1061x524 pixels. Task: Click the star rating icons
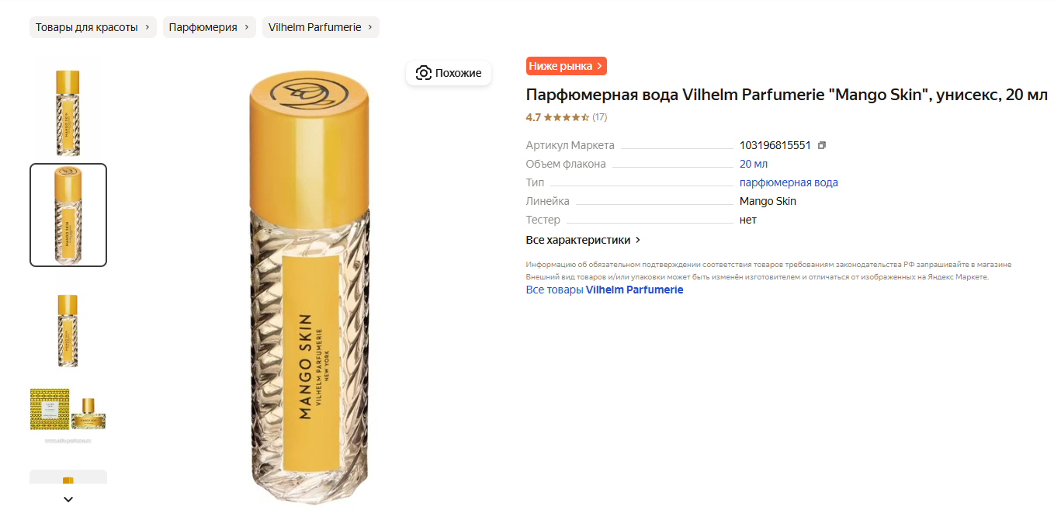click(566, 117)
